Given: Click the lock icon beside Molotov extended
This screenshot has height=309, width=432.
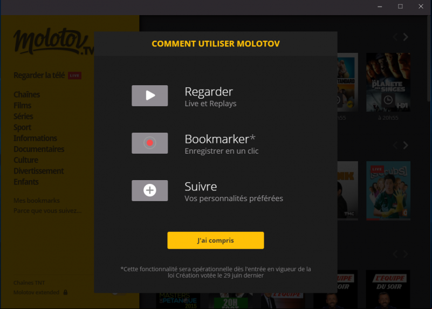Looking at the screenshot, I should 66,292.
